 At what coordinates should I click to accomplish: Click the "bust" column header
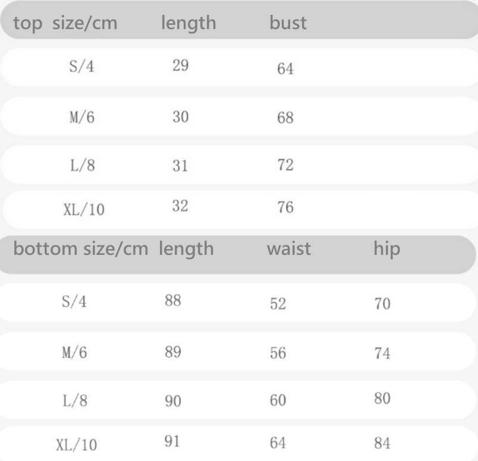click(288, 24)
